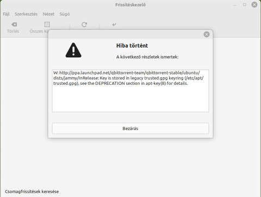
Task: Click the ppa.launchpad.net warning URL line
Action: pos(127,73)
